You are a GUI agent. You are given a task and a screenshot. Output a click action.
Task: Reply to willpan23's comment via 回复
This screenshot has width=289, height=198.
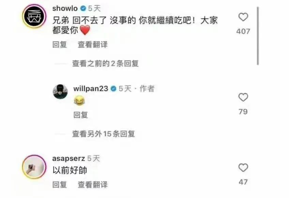pos(80,115)
